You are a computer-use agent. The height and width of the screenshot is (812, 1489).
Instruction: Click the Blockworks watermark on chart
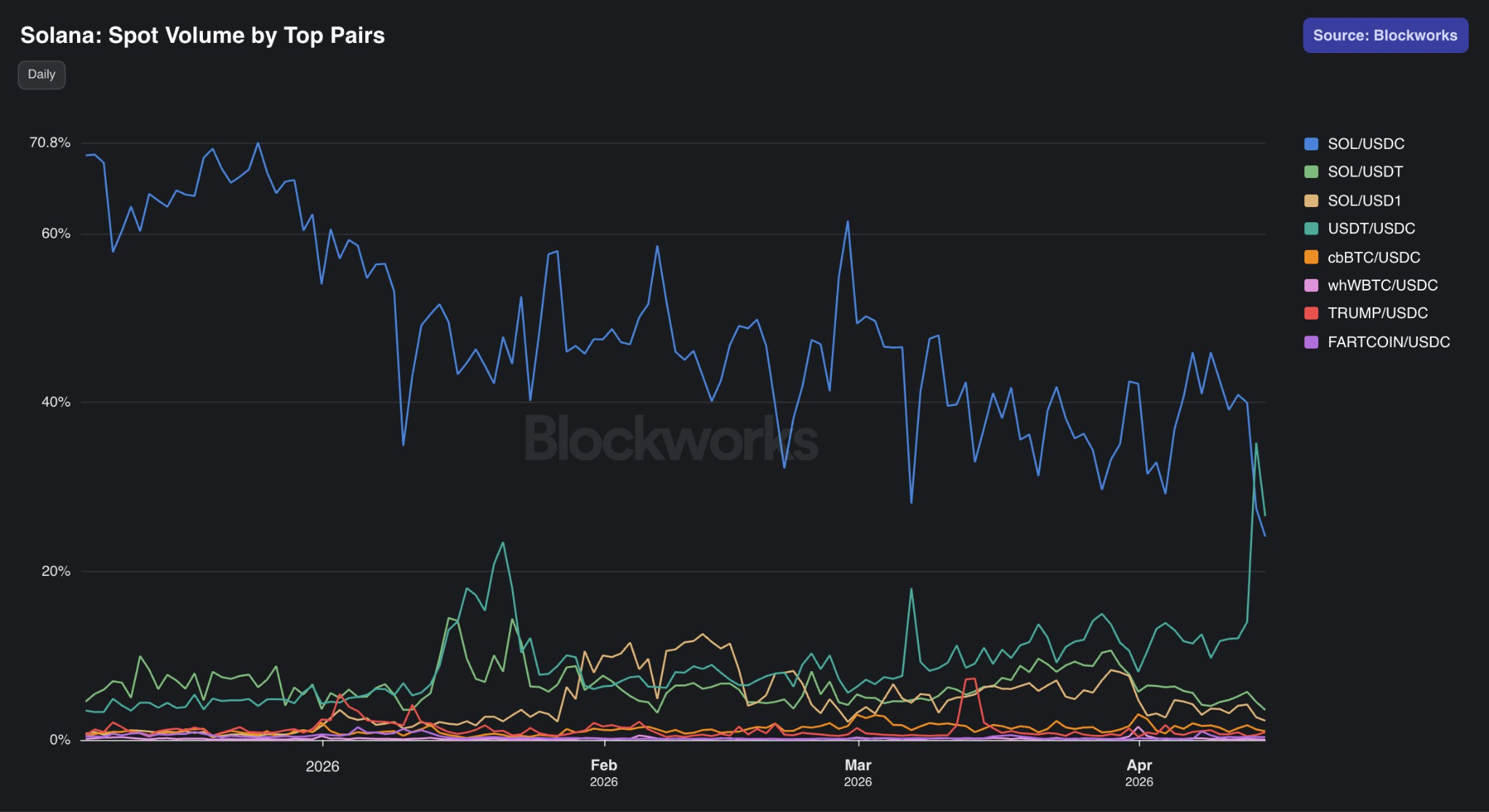(x=670, y=439)
